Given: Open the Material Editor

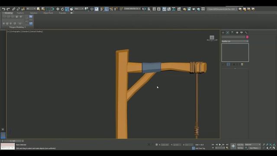Looking at the screenshot, I should point(179,9).
